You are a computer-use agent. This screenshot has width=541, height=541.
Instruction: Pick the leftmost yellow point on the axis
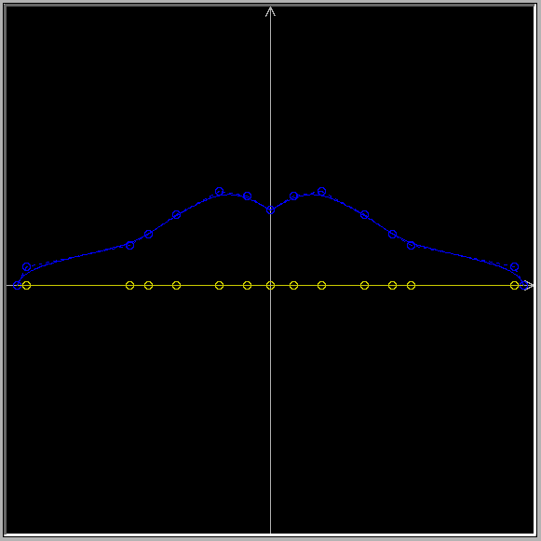point(27,285)
